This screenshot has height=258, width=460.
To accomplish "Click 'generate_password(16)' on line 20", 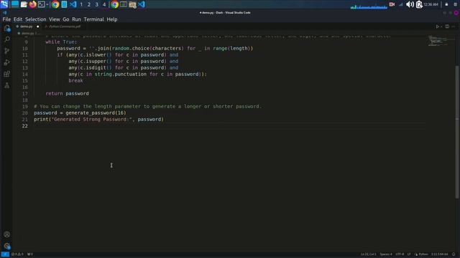I will tap(96, 113).
